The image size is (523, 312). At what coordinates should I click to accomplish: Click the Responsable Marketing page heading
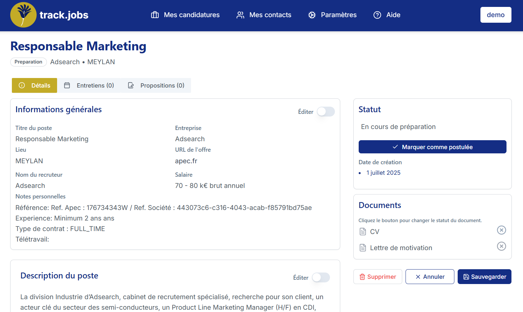tap(78, 46)
